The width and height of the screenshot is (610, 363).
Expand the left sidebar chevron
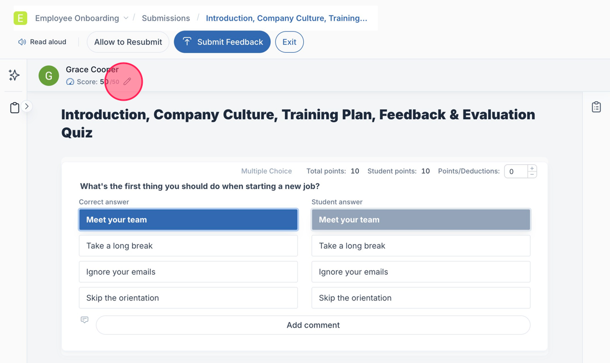coord(27,107)
